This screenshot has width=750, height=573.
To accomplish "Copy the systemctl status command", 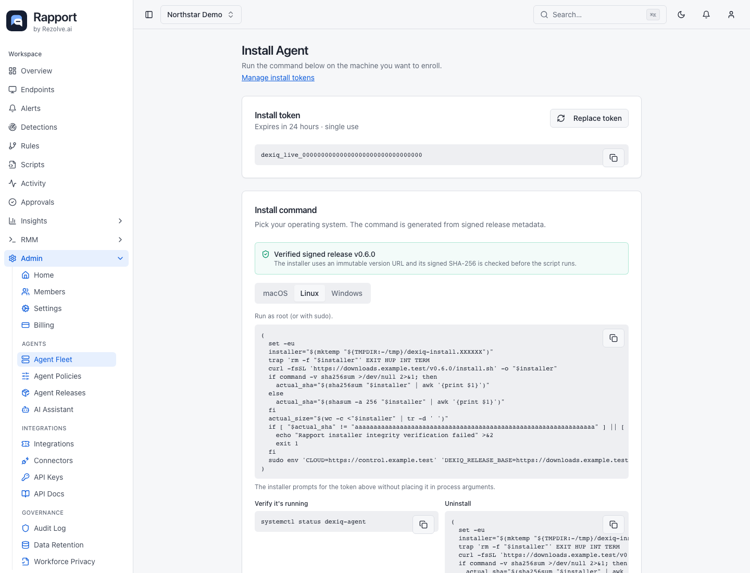I will tap(423, 525).
